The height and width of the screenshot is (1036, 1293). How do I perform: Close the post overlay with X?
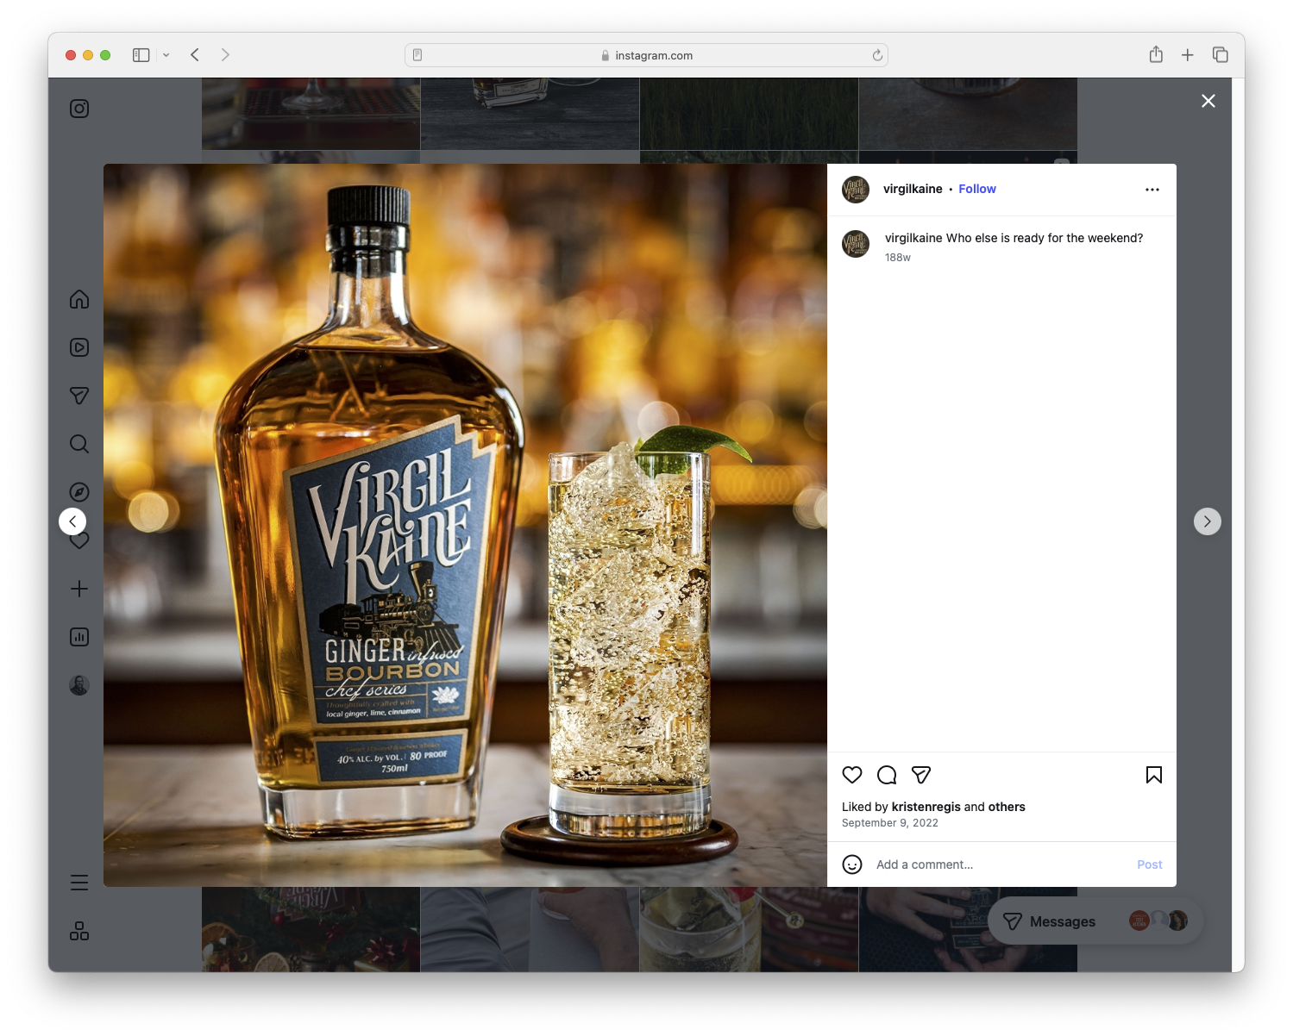point(1208,101)
